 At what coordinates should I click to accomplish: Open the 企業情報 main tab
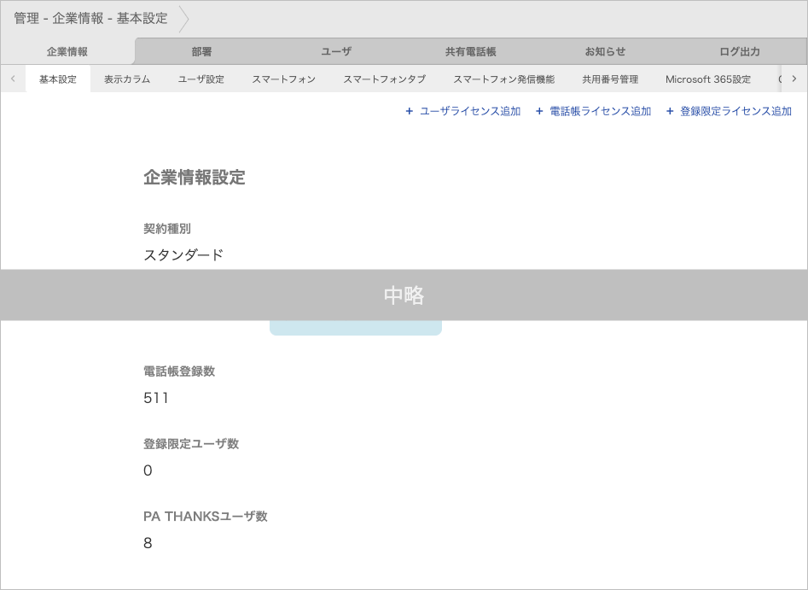tap(67, 51)
